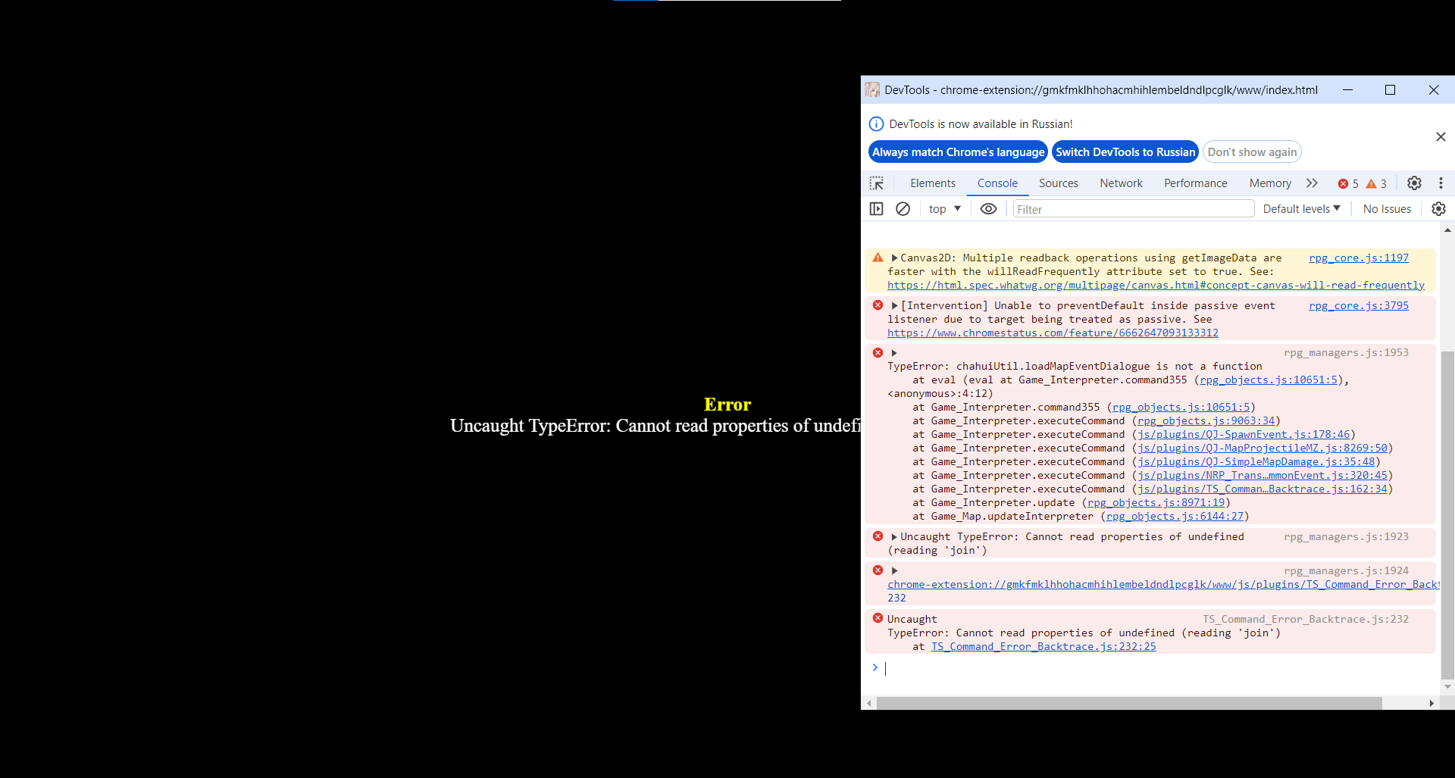
Task: Open the html.spec.whatwg.org canvas link
Action: 1156,286
